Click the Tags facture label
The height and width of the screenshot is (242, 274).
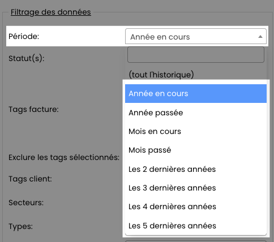(33, 110)
